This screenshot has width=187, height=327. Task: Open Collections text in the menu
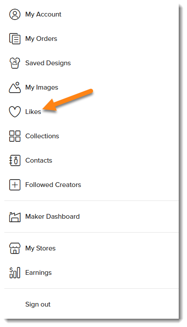click(42, 136)
